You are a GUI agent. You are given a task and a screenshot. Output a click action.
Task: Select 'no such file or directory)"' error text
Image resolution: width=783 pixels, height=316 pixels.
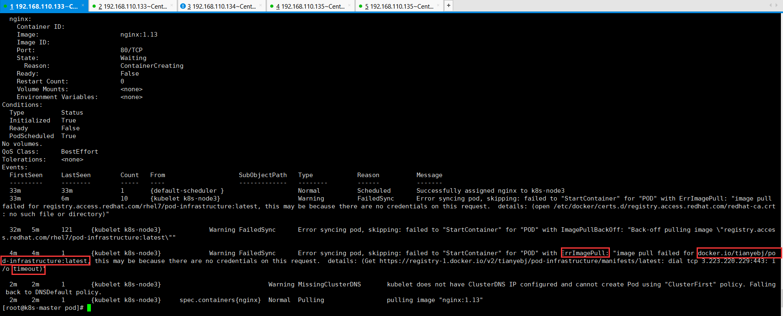coord(59,214)
